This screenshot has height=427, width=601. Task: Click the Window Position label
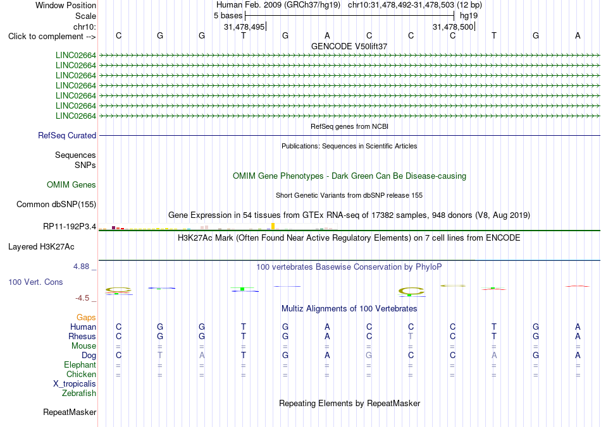pos(66,5)
